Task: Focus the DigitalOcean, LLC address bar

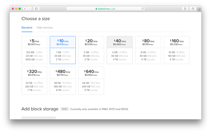Action: click(105, 9)
